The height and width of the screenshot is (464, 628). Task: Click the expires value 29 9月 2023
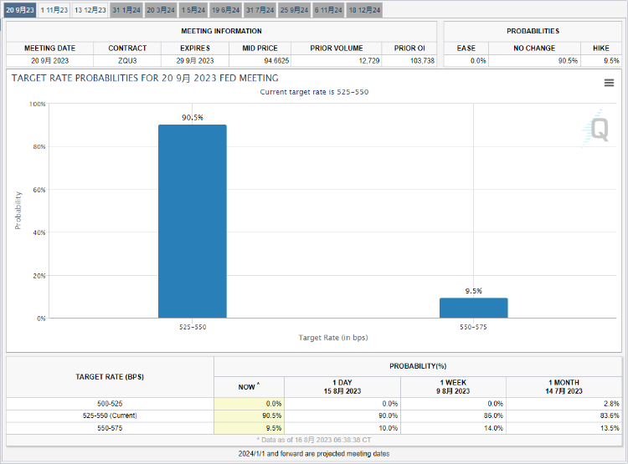click(195, 61)
